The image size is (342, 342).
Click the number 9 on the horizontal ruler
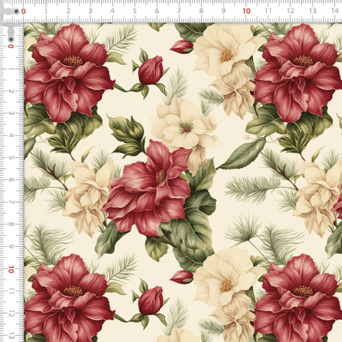[x=224, y=11]
